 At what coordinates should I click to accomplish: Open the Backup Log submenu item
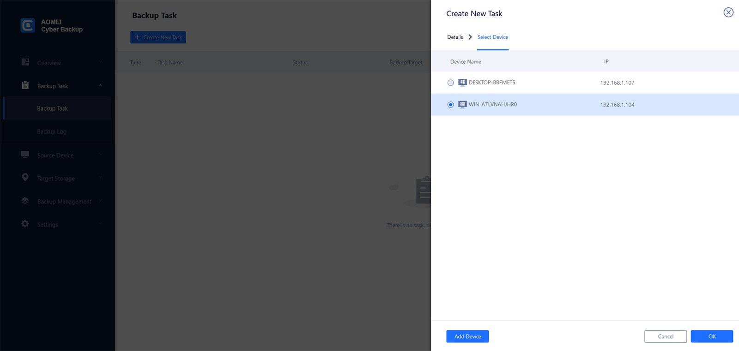coord(52,131)
